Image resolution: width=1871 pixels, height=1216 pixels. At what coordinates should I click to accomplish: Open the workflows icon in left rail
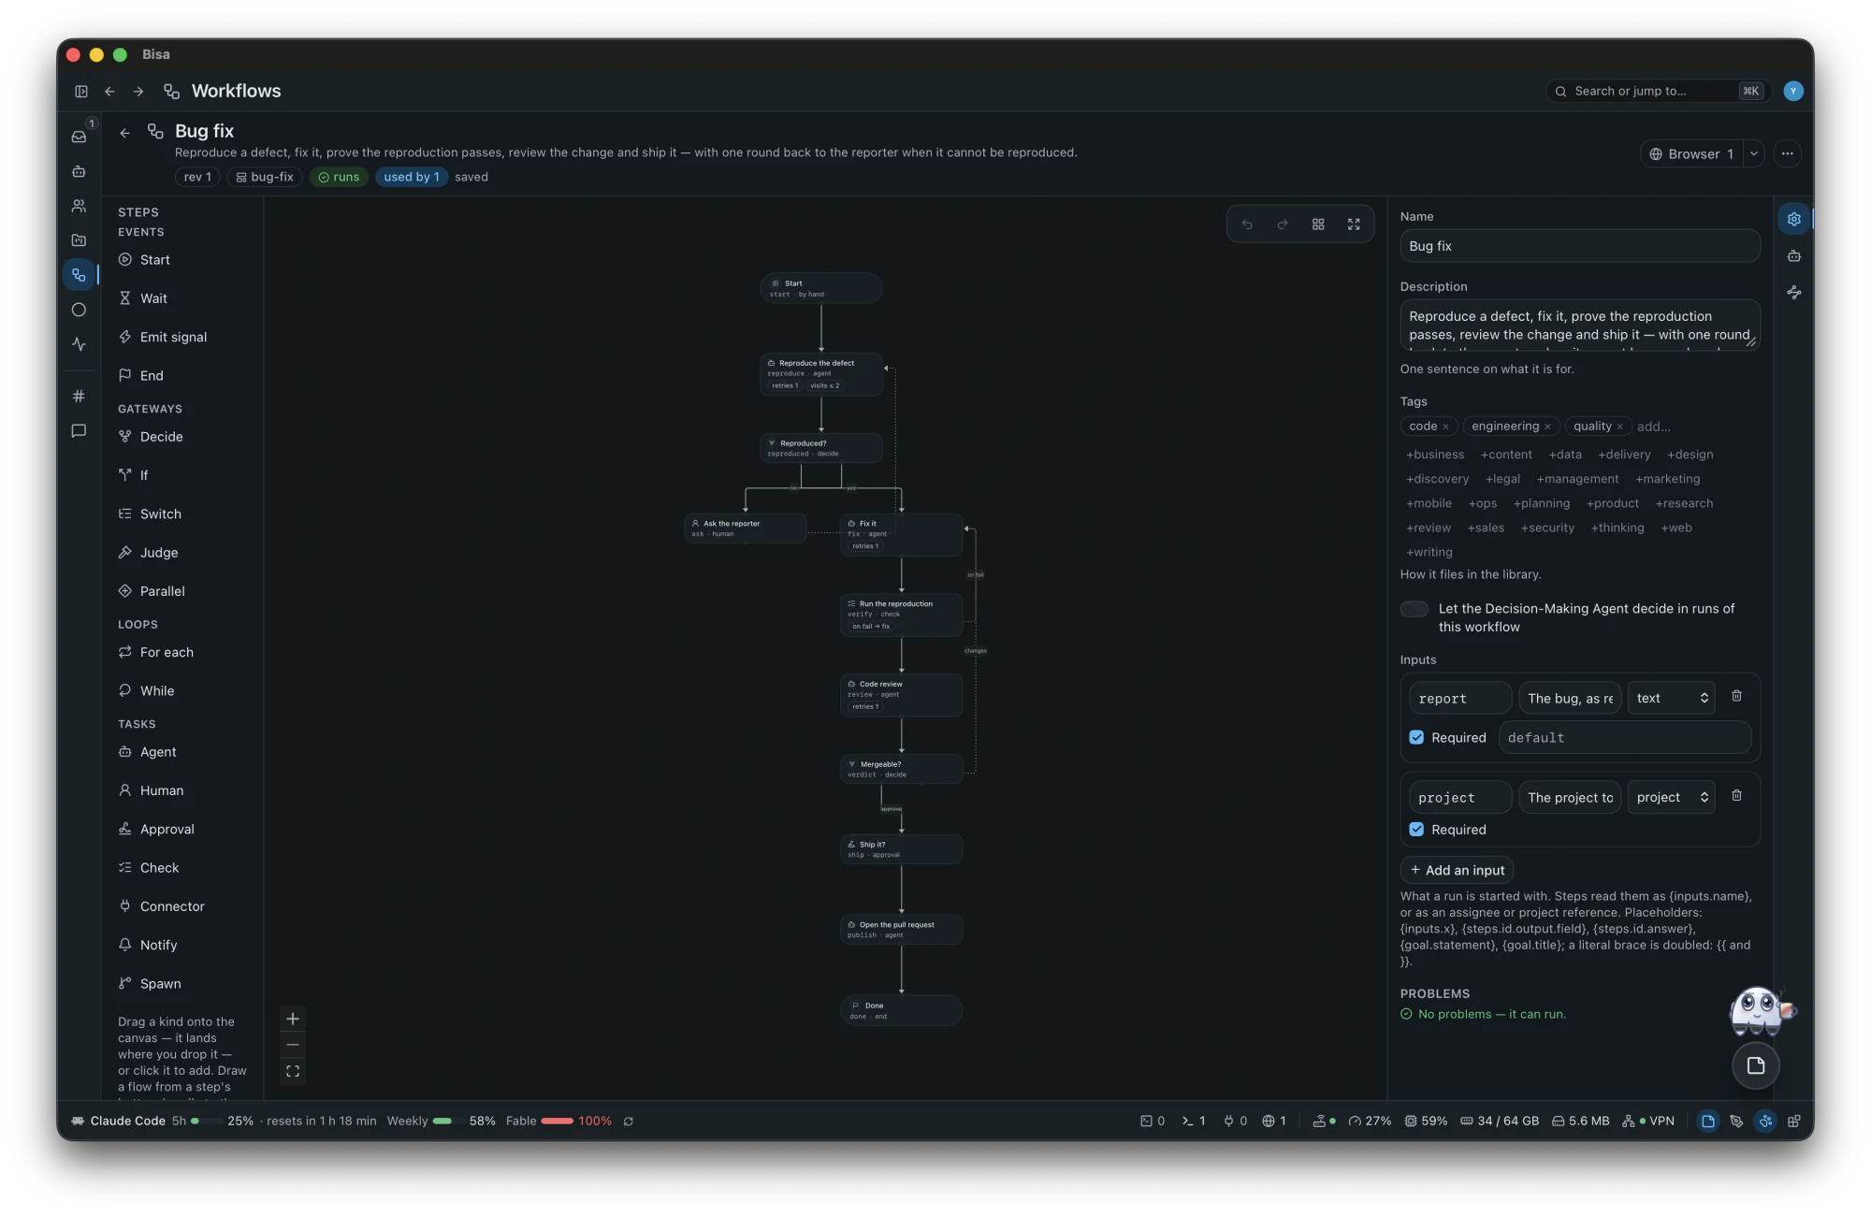80,275
